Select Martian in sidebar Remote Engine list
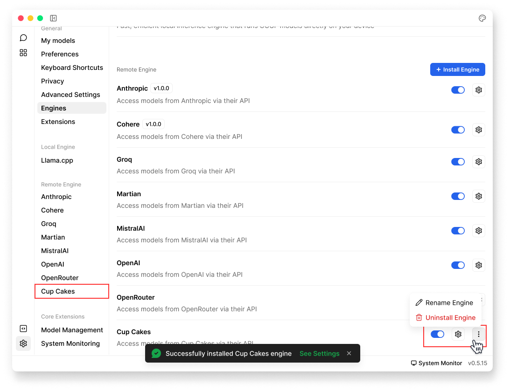 coord(53,237)
